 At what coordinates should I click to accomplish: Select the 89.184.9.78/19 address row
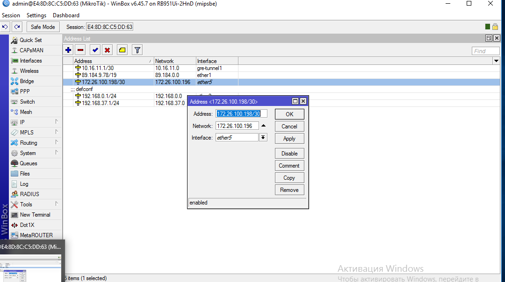point(281,75)
